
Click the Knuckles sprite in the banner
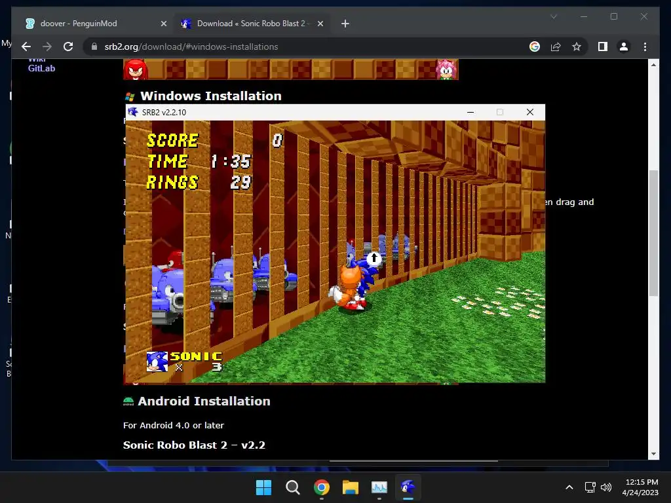coord(136,69)
